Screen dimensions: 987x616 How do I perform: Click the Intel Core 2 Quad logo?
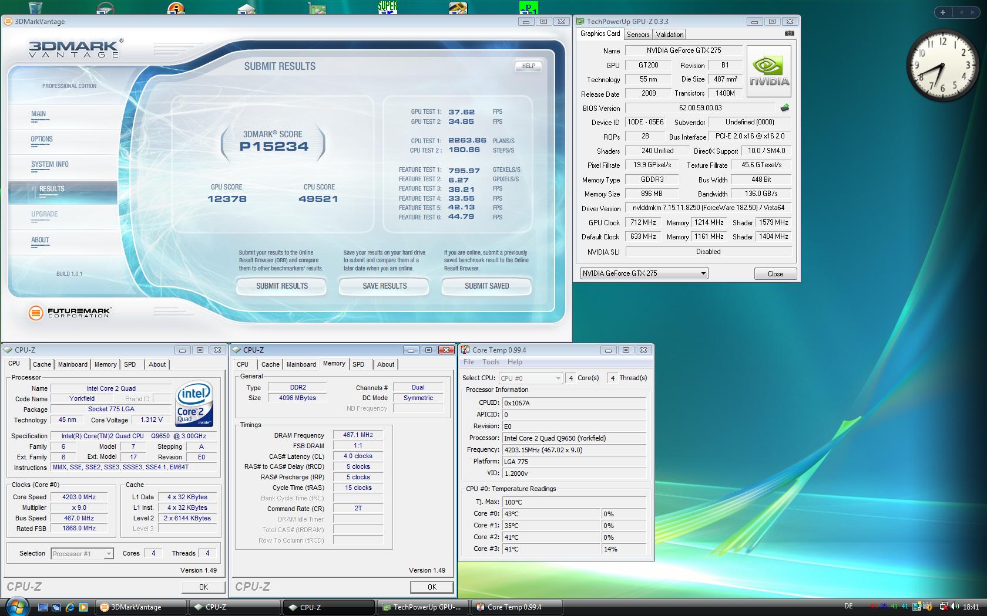(x=194, y=405)
